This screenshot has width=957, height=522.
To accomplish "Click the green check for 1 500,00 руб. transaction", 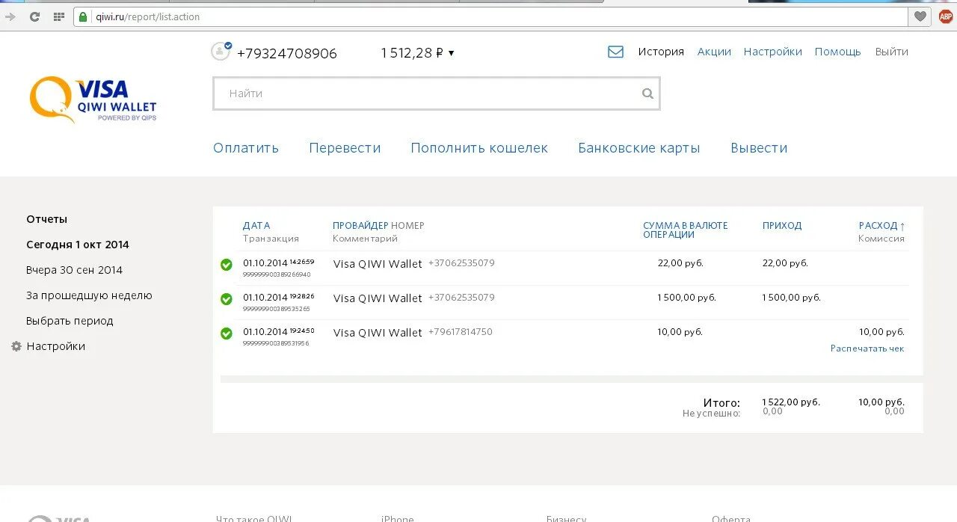I will pyautogui.click(x=227, y=299).
